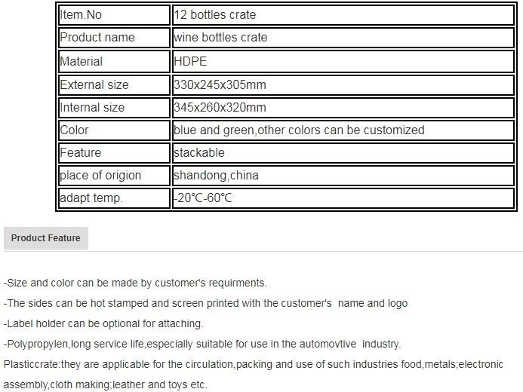The height and width of the screenshot is (392, 523).
Task: Click the -20℃-60℃ temperature value
Action: tap(203, 198)
